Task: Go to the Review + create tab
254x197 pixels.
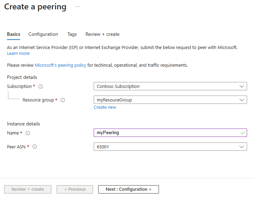Action: [102, 34]
